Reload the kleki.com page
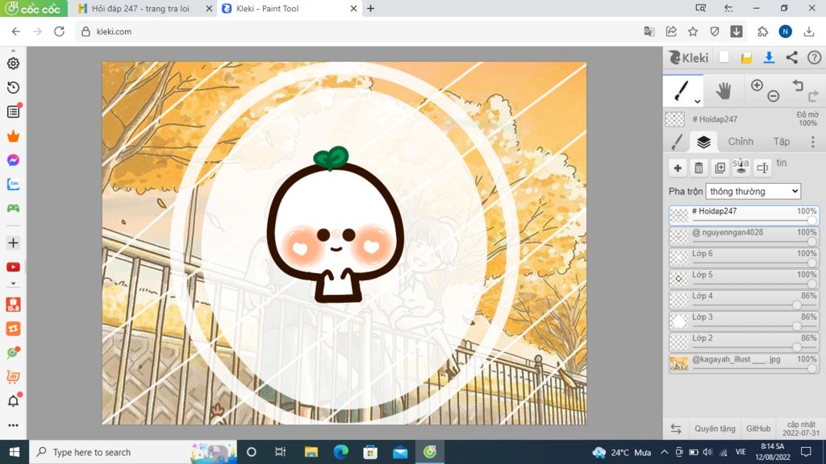The width and height of the screenshot is (826, 464). pos(59,31)
